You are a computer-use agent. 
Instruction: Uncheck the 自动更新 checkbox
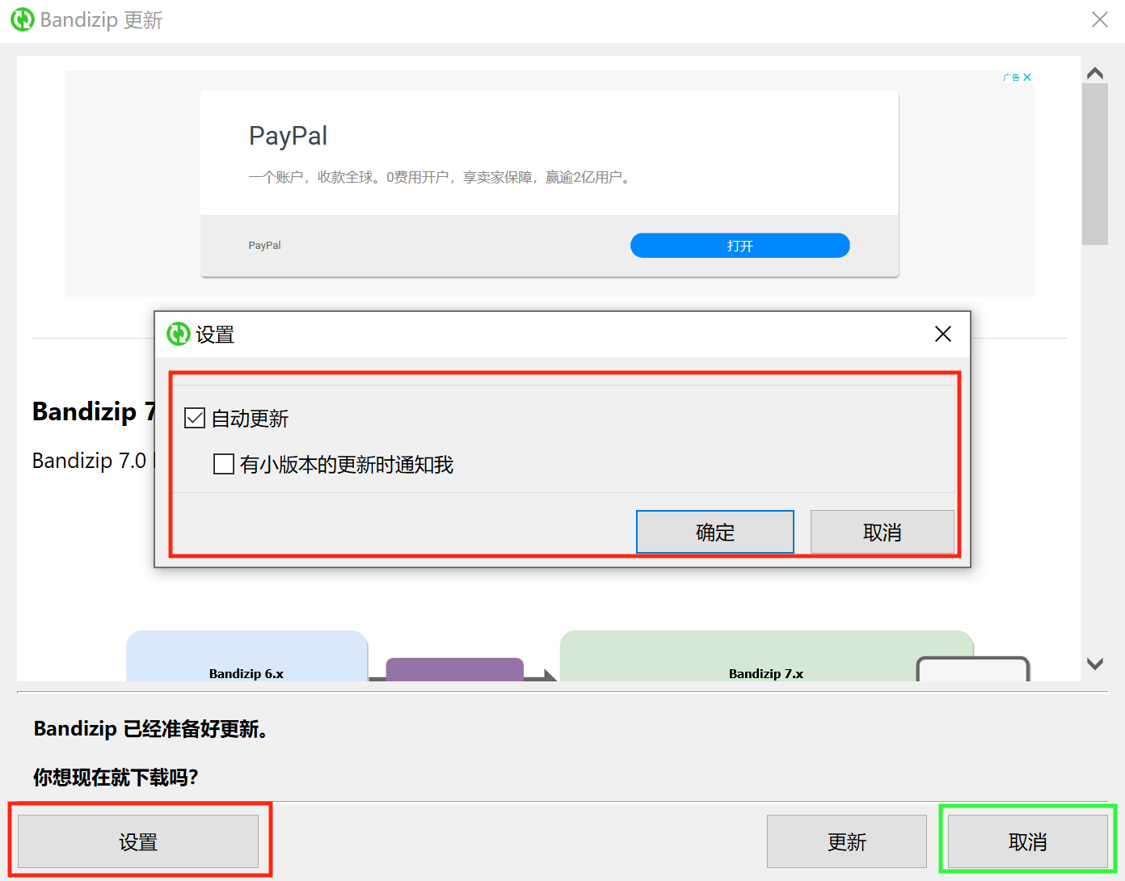(195, 418)
